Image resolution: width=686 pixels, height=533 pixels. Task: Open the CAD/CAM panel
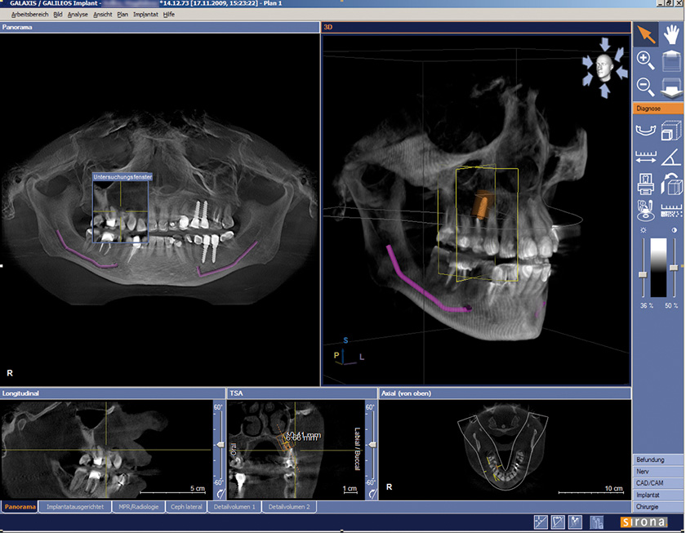[658, 483]
